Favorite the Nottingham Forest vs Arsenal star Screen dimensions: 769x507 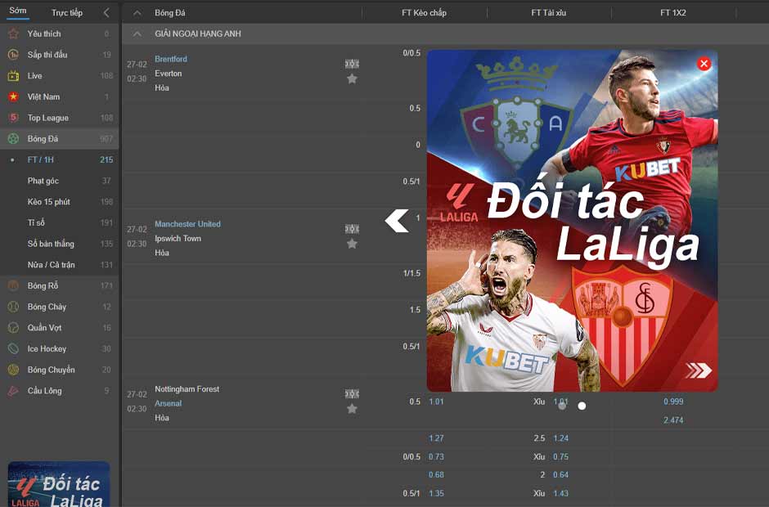pyautogui.click(x=352, y=409)
